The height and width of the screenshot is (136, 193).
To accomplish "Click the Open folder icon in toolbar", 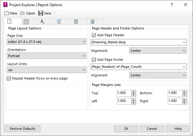I will (23, 13).
